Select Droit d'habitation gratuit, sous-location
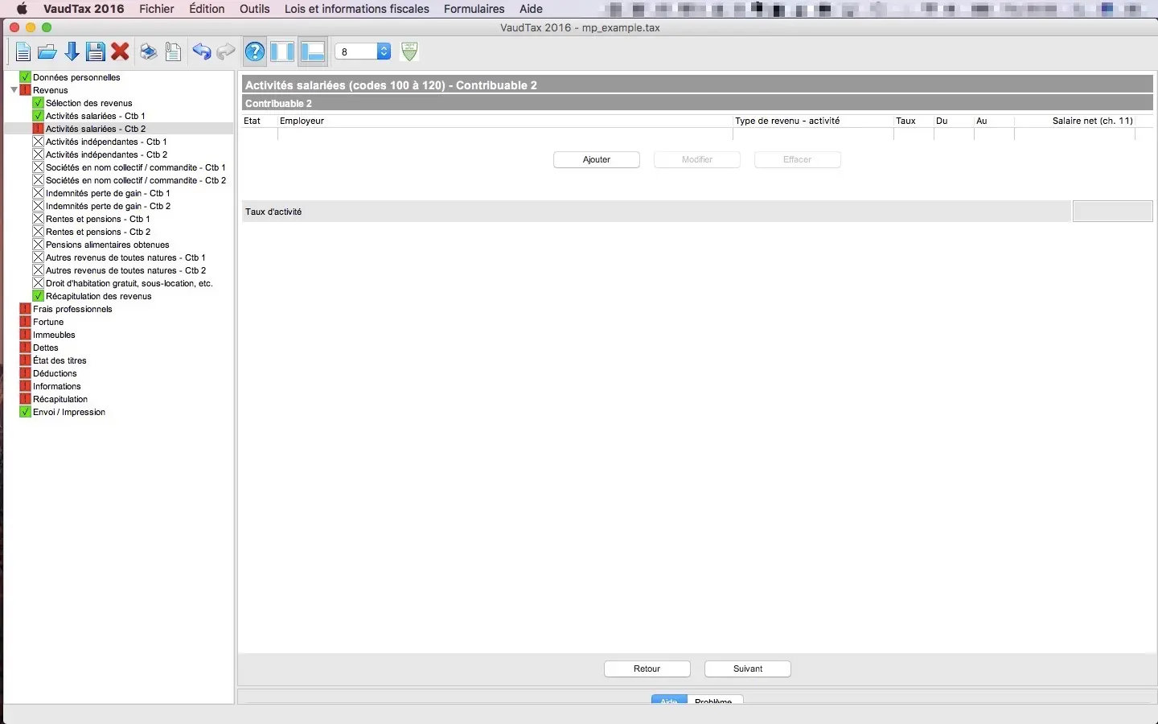1158x724 pixels. (x=129, y=283)
